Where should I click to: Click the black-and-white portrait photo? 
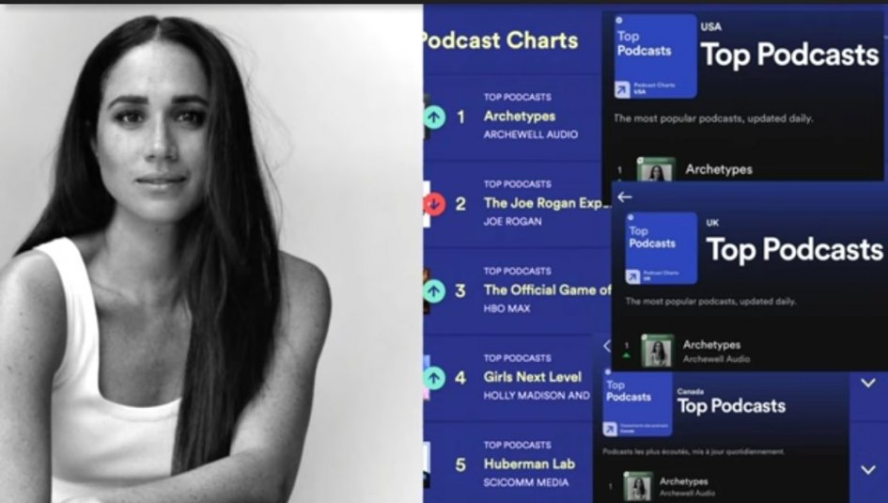[210, 254]
